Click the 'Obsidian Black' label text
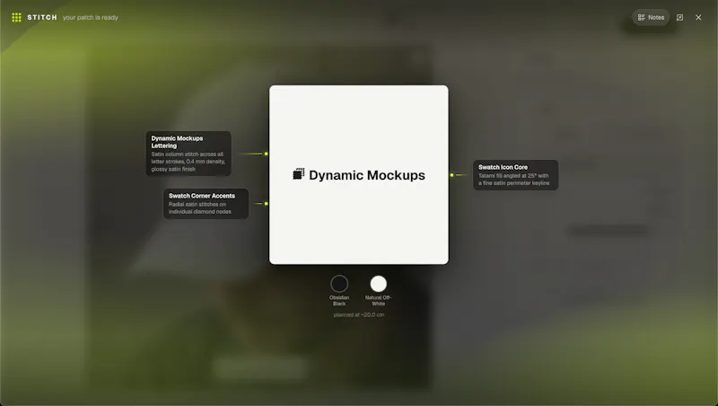718x406 pixels. pyautogui.click(x=339, y=301)
